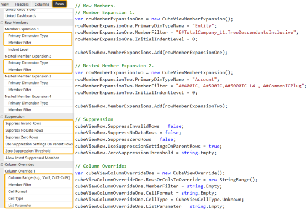The width and height of the screenshot is (306, 209).
Task: Click the SuppressInvalidRows = false line
Action: 129,126
